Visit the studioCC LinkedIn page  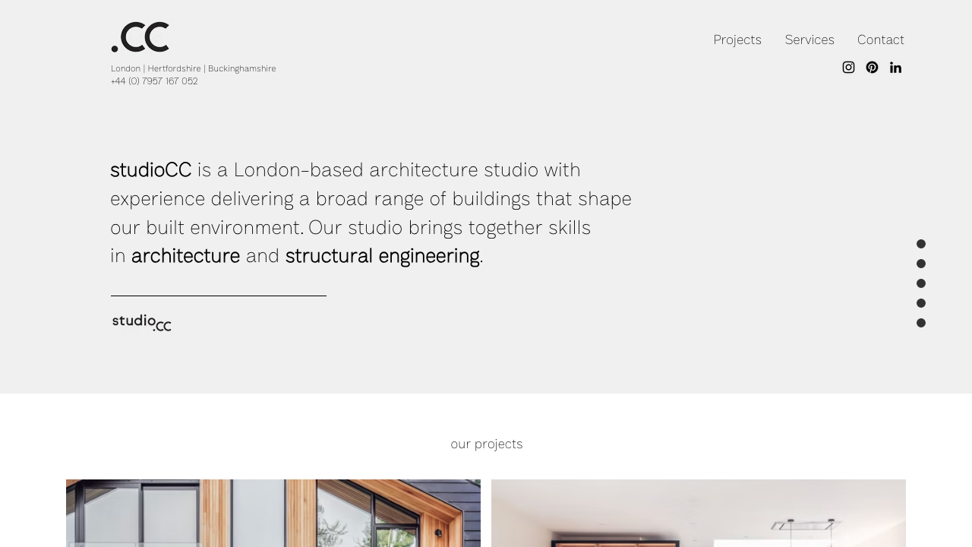[895, 68]
